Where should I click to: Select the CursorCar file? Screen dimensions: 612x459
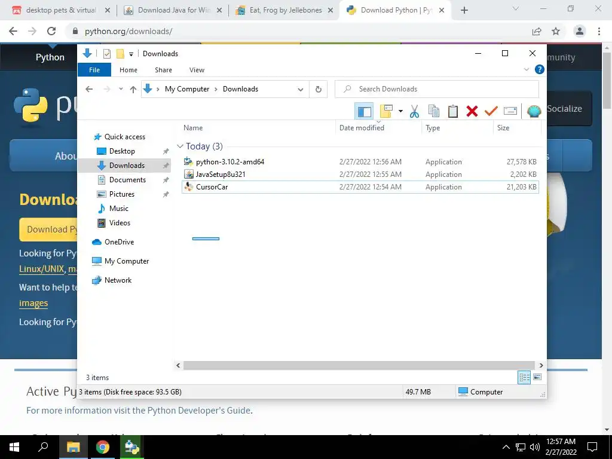(x=212, y=187)
